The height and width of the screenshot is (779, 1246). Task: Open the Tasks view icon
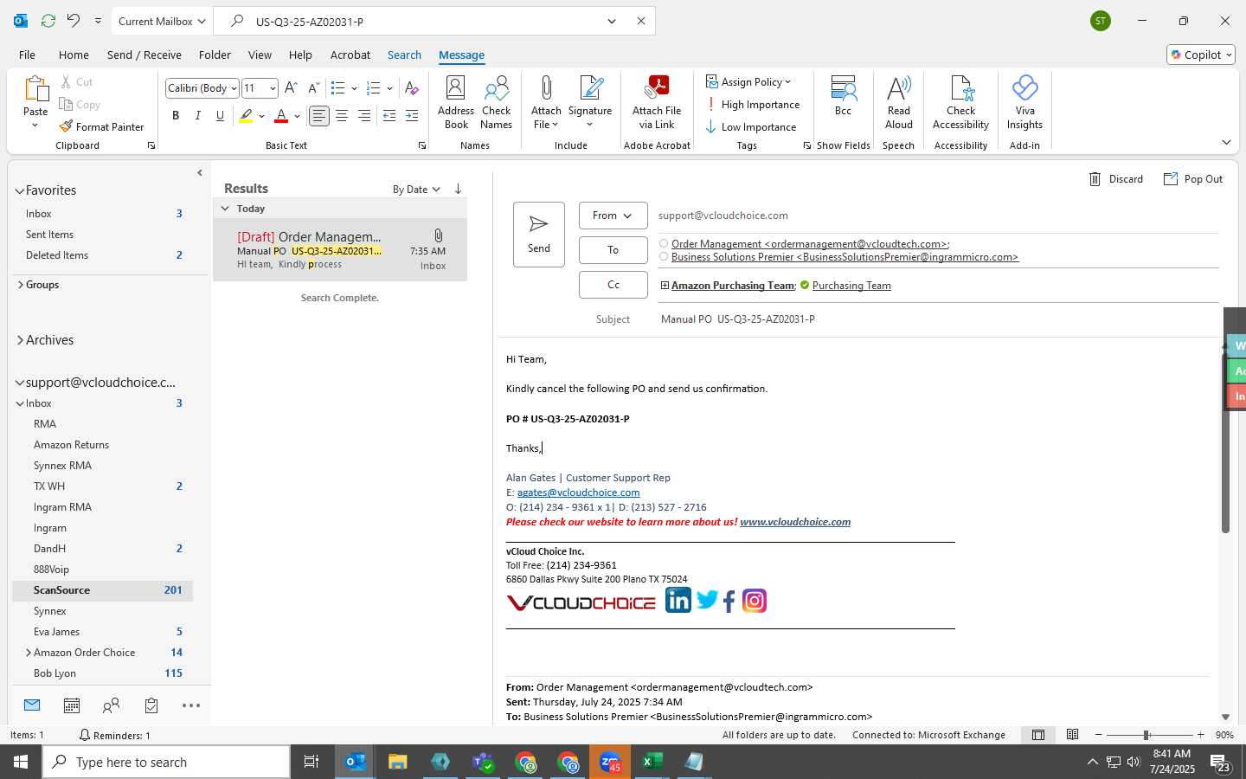click(x=151, y=706)
